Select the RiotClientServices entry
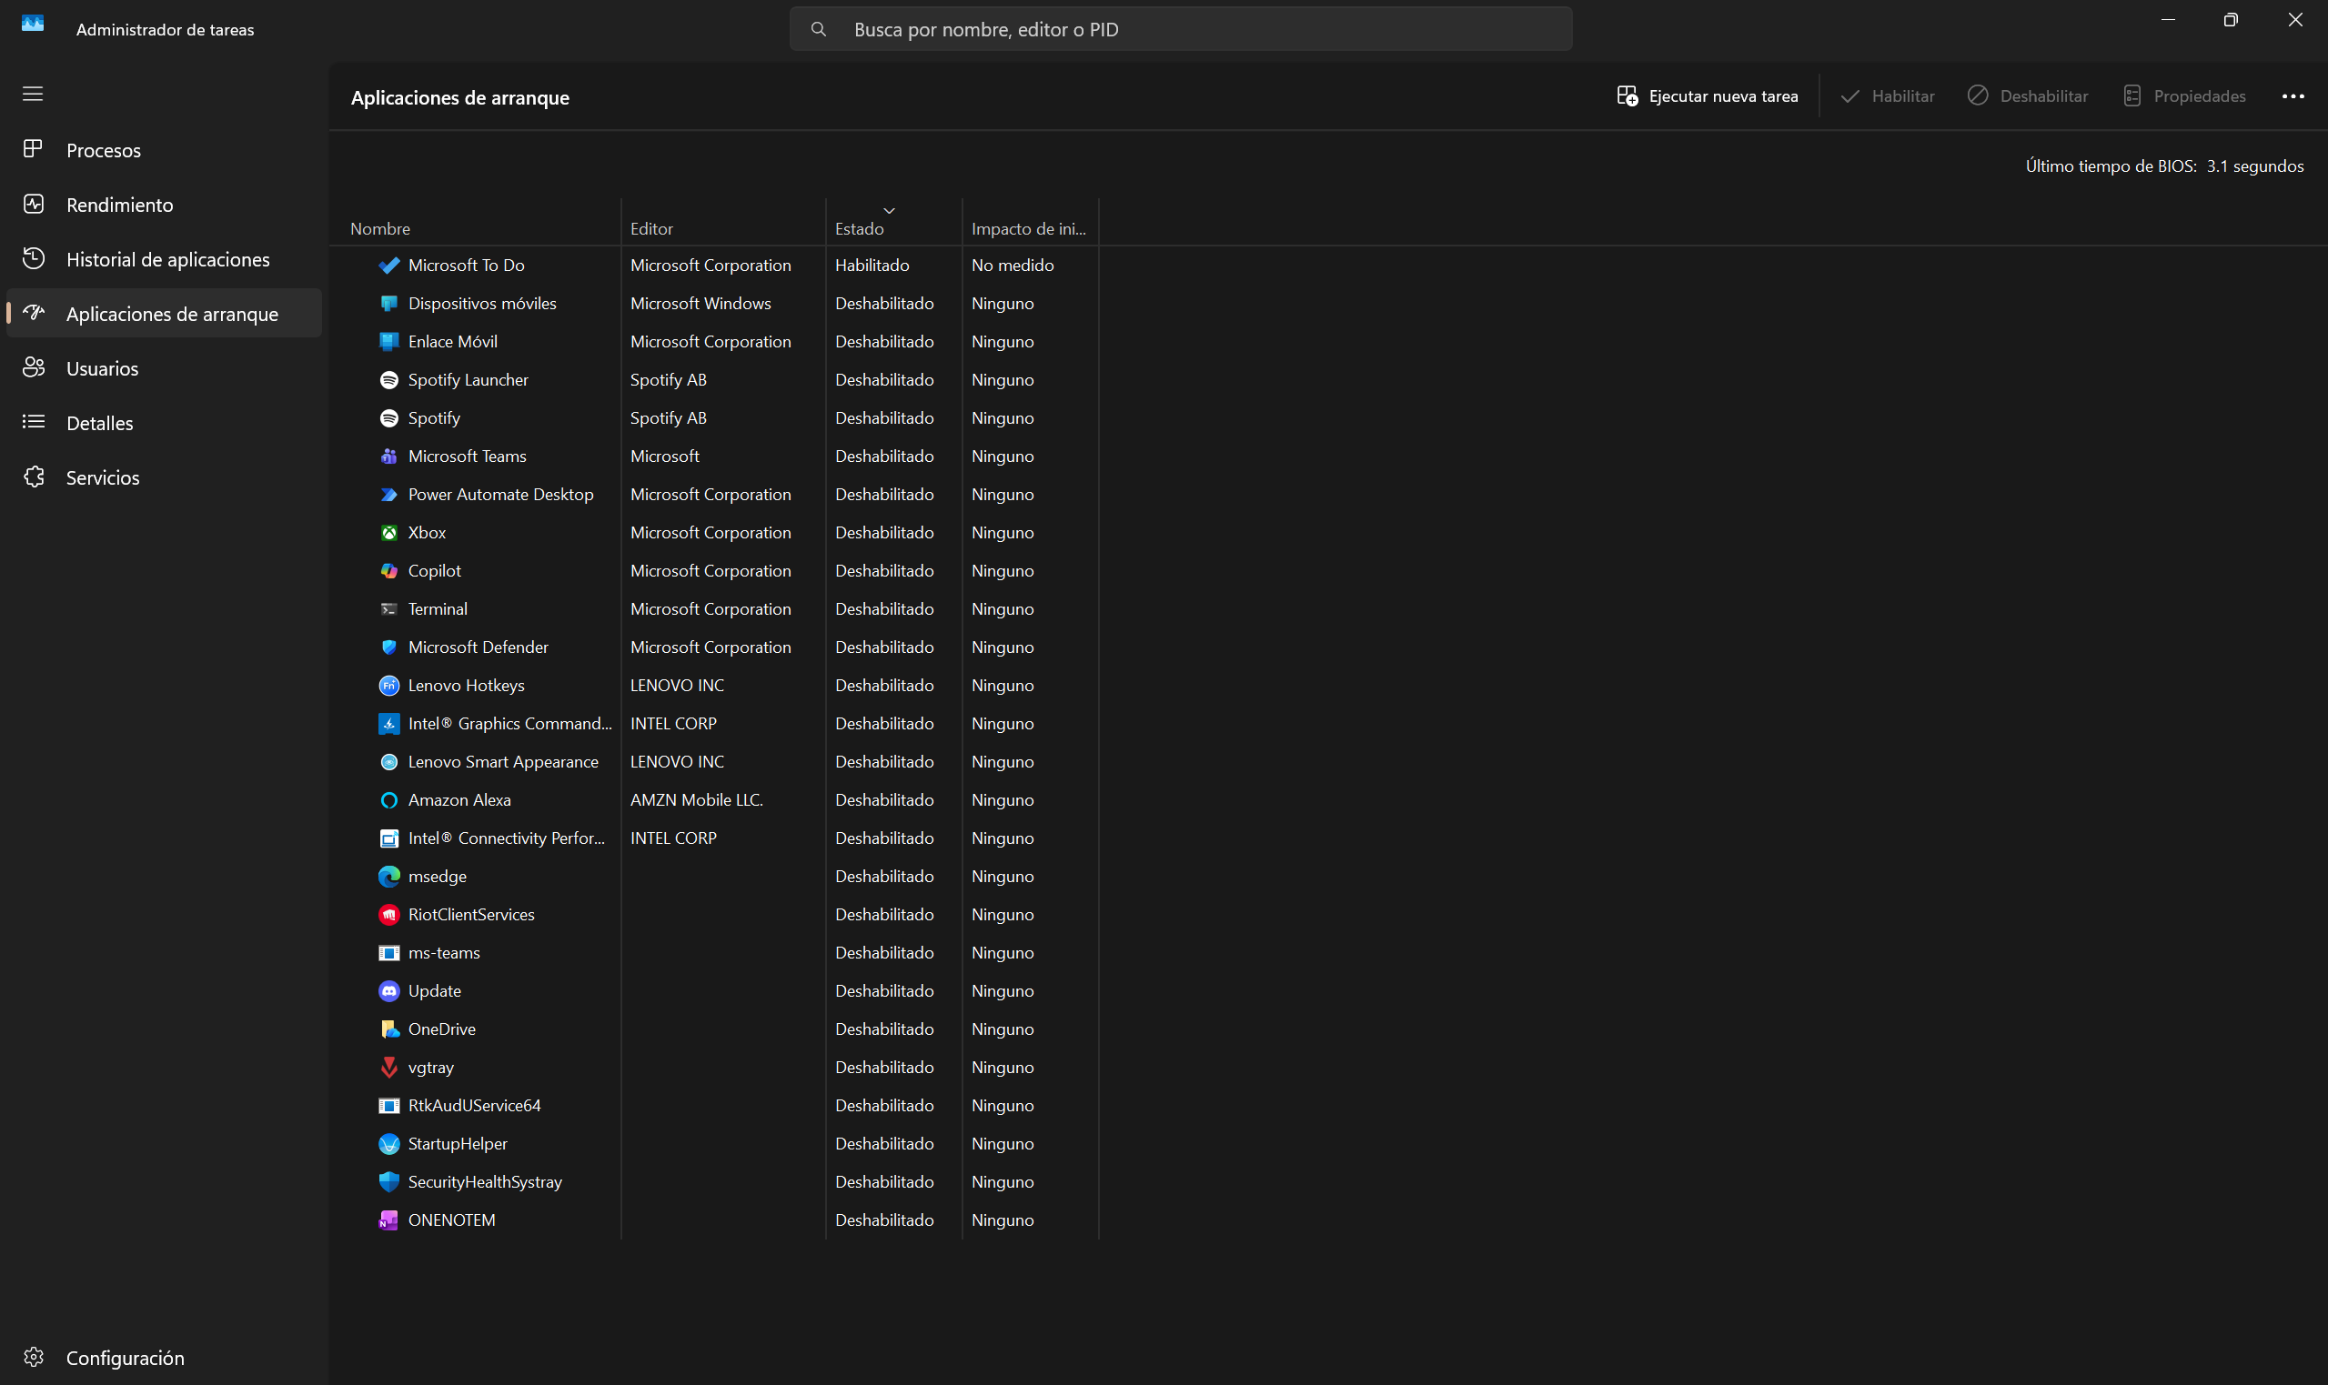Viewport: 2328px width, 1385px height. [x=715, y=915]
